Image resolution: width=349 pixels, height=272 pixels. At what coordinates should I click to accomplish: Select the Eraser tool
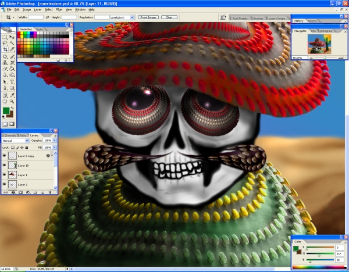[x=5, y=69]
